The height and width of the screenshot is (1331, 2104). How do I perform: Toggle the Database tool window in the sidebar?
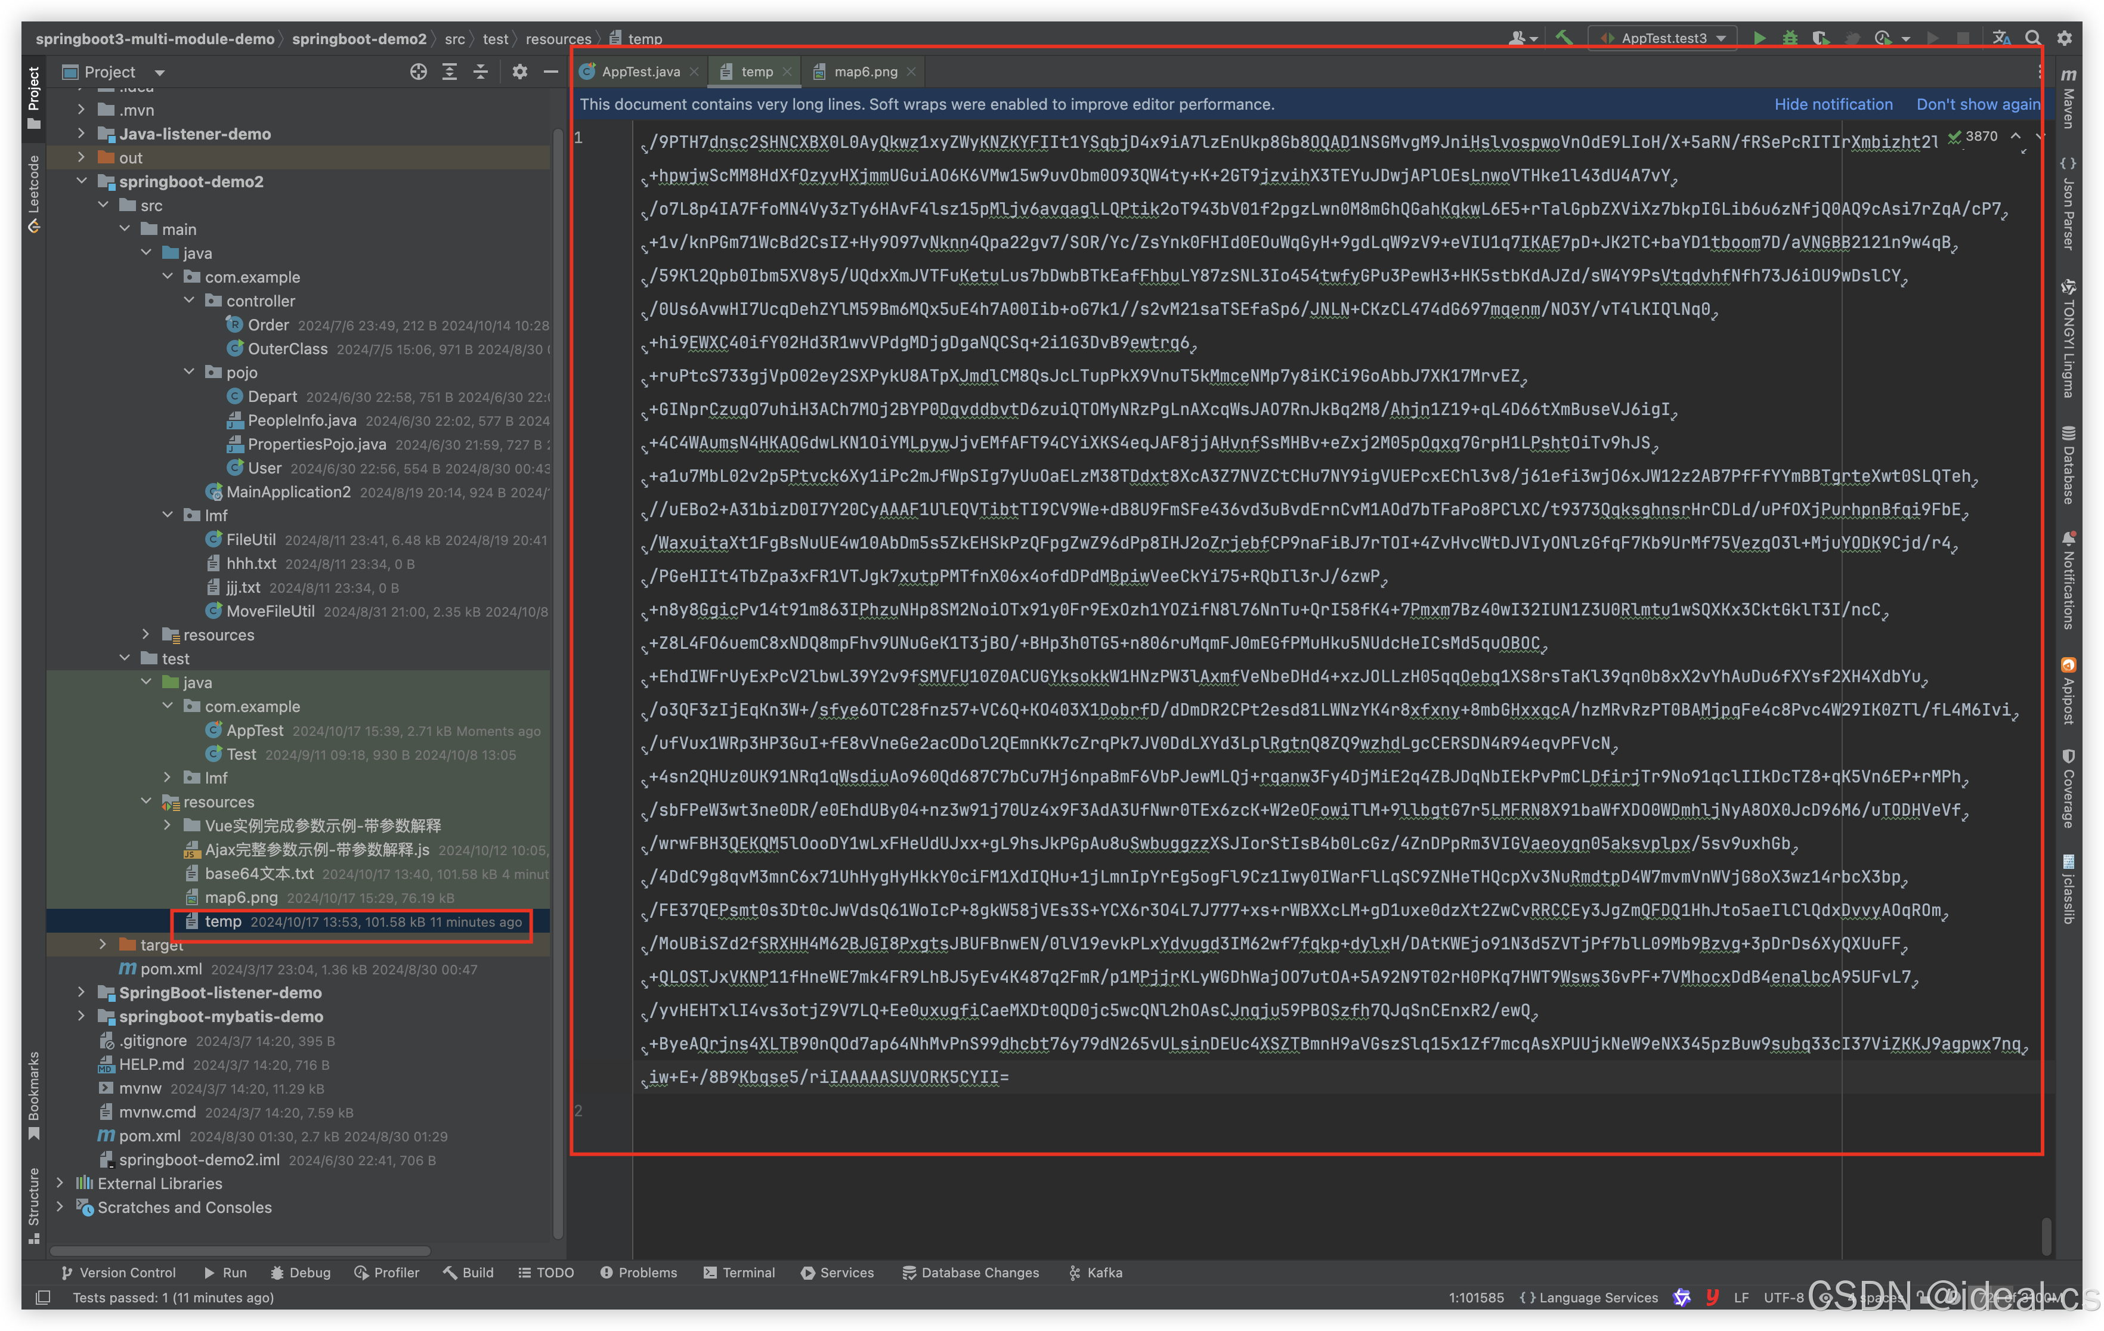[2068, 466]
